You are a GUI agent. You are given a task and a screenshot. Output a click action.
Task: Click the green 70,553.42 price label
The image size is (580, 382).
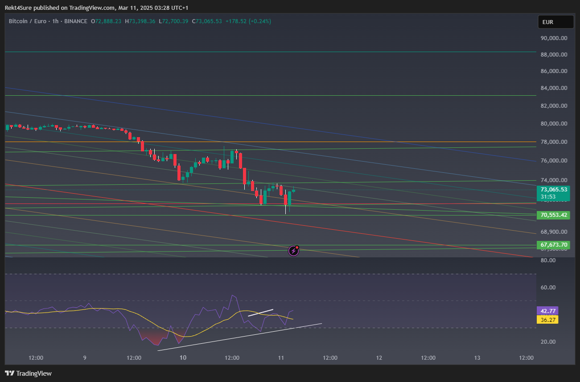pos(554,215)
